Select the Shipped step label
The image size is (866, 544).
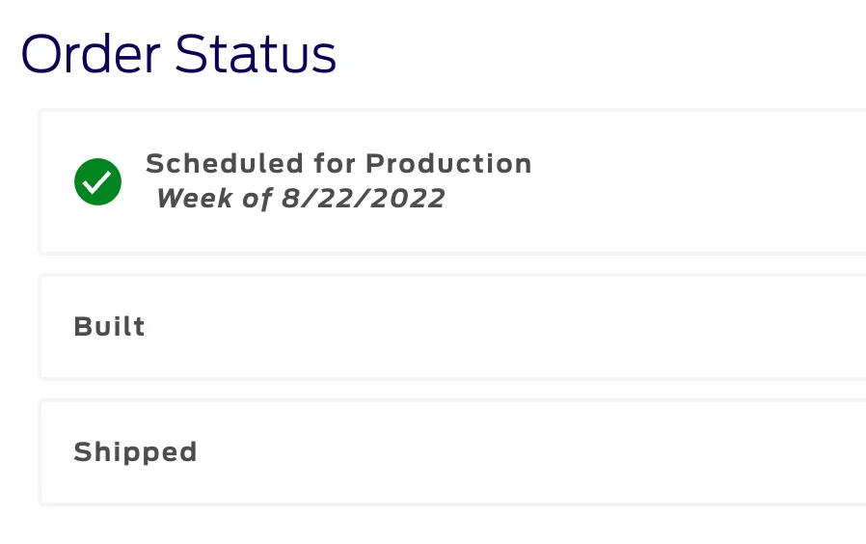click(x=135, y=452)
